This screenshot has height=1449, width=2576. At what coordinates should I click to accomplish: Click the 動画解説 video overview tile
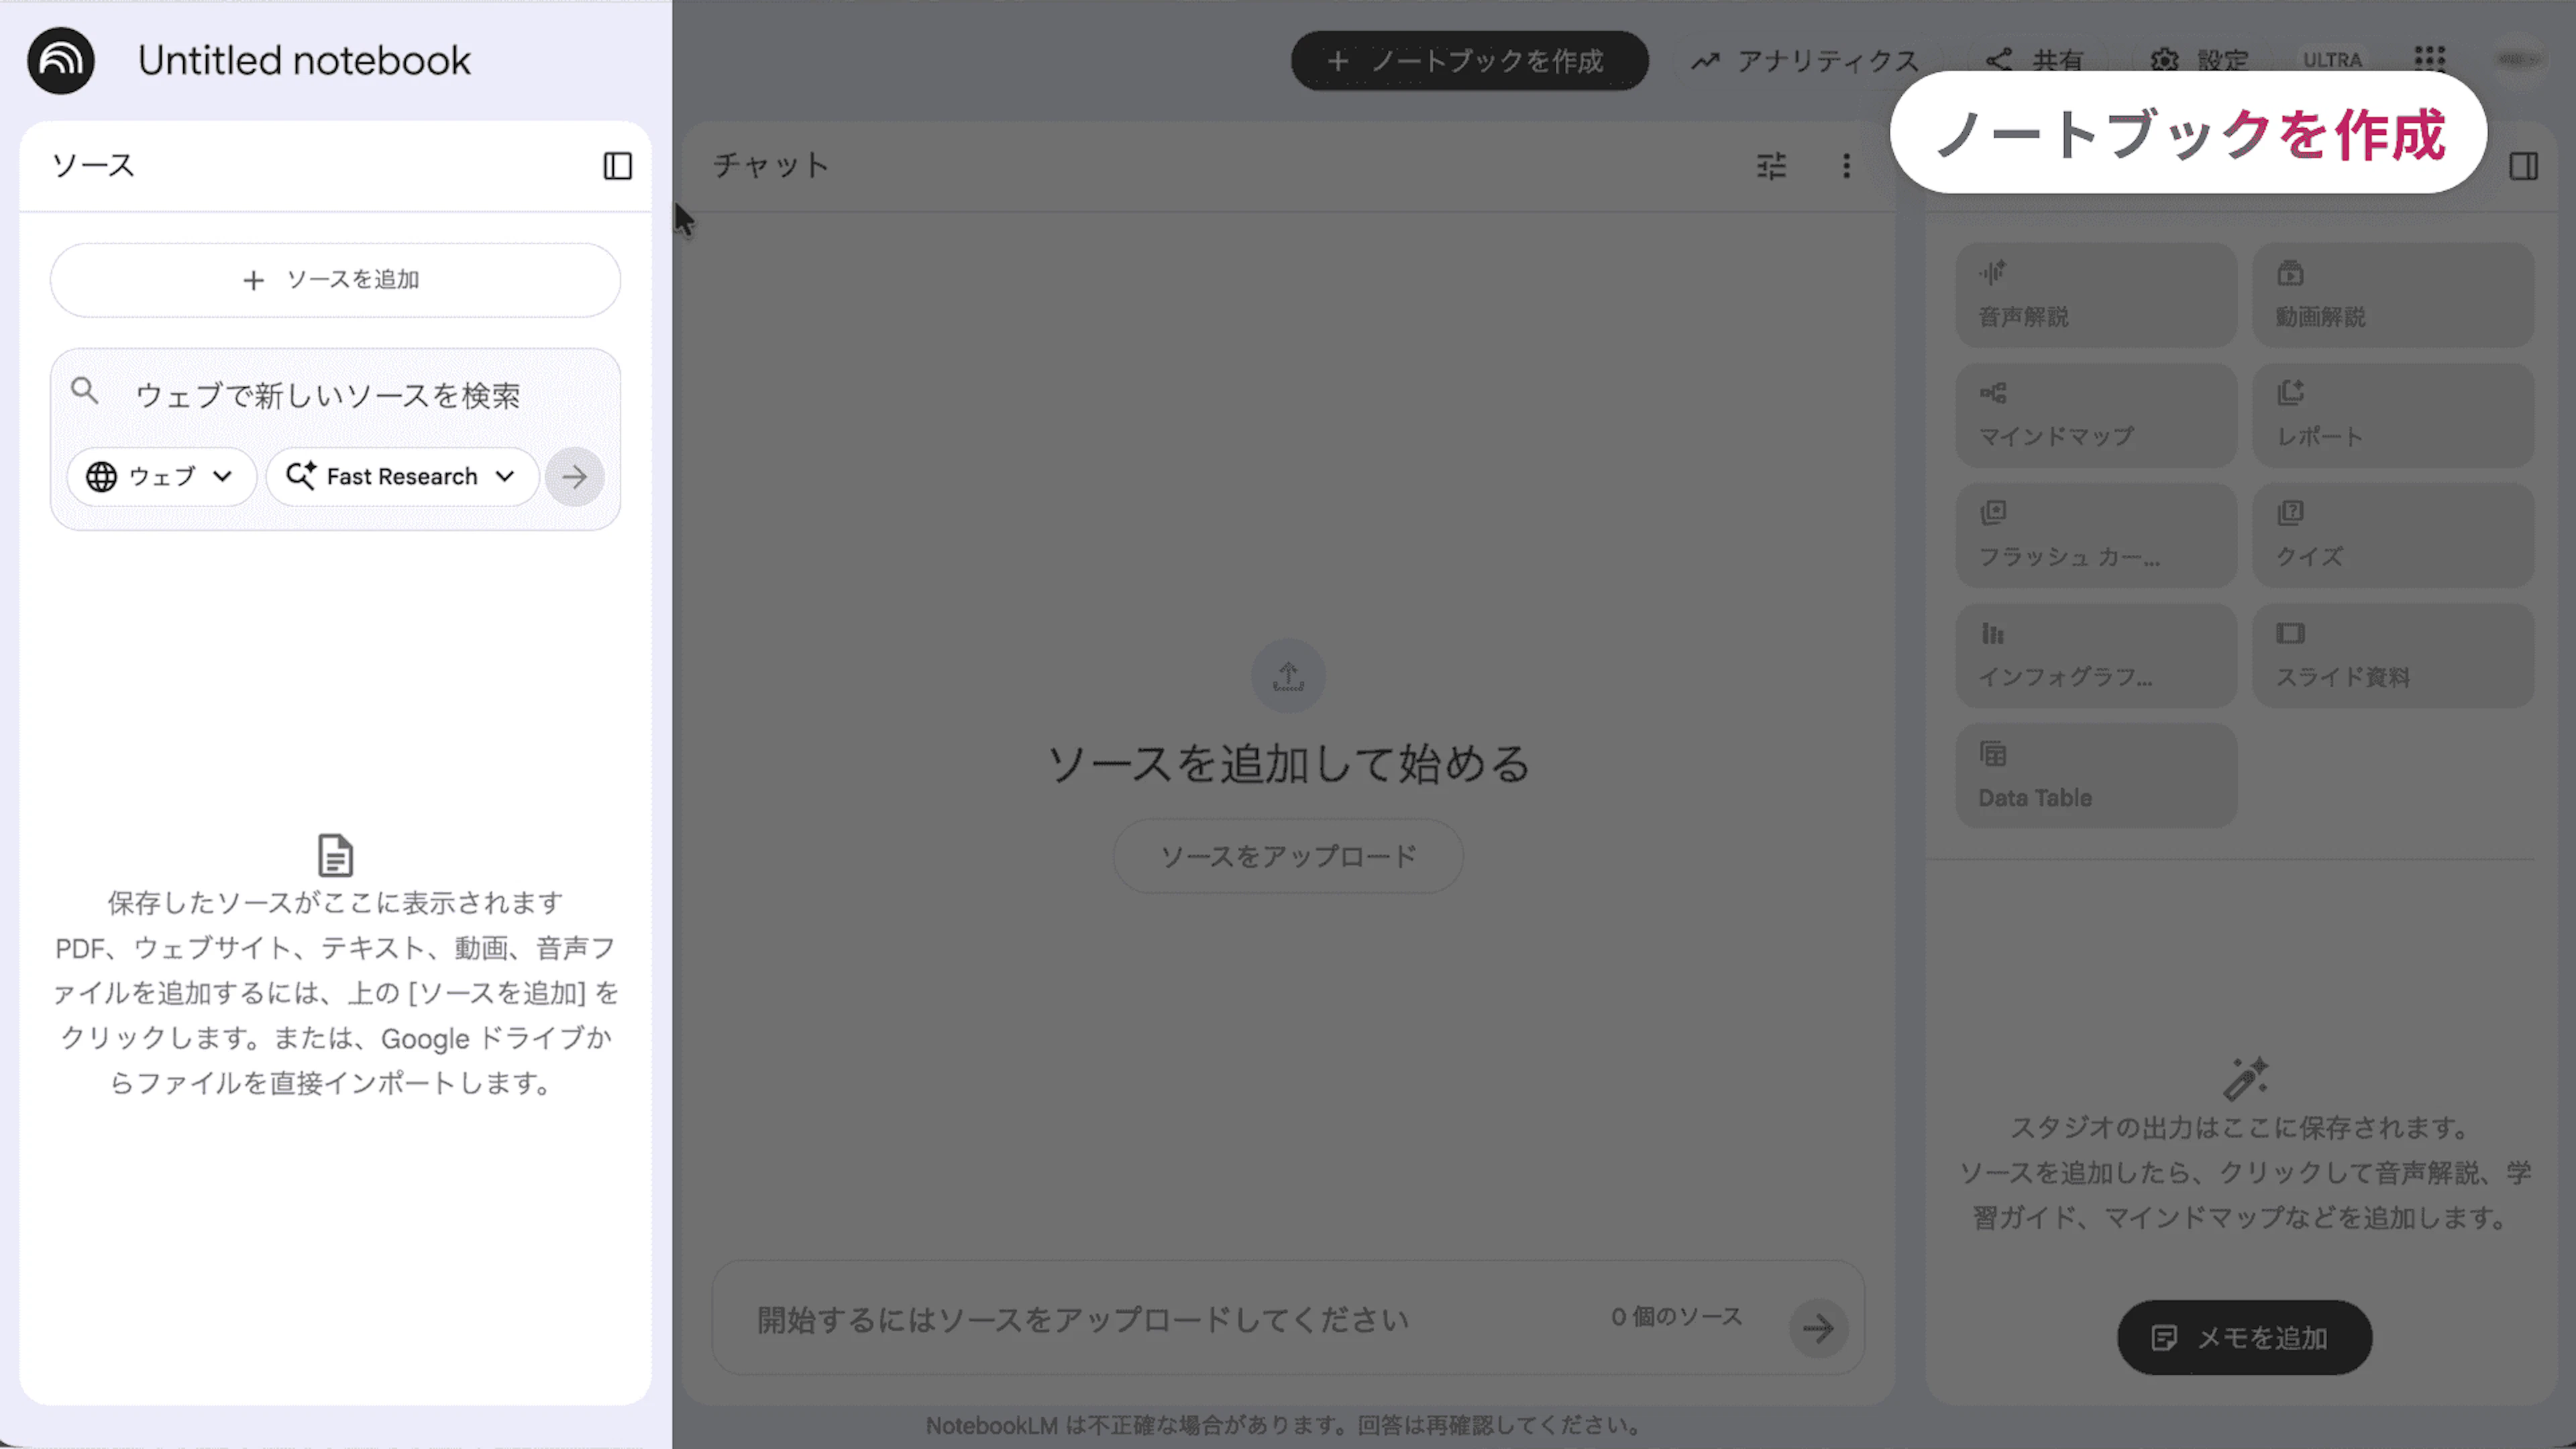pyautogui.click(x=2392, y=295)
